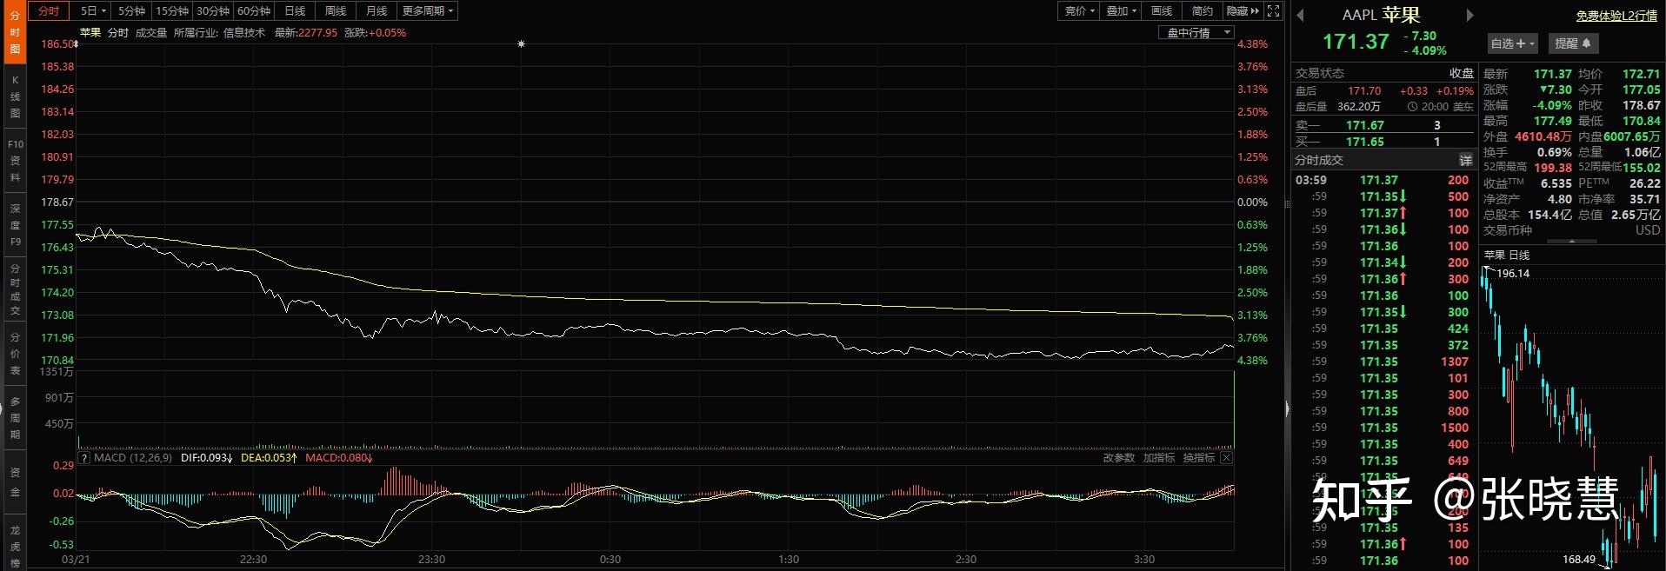Image resolution: width=1666 pixels, height=571 pixels.
Task: Open the 分时图 sidebar tab
Action: pyautogui.click(x=15, y=32)
